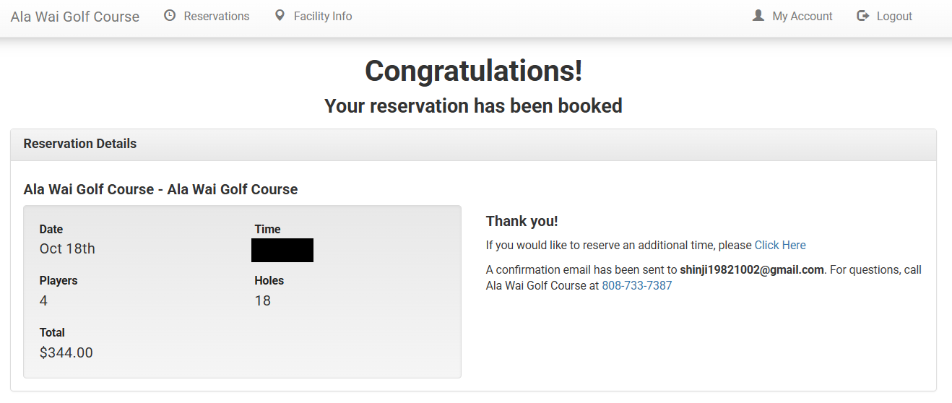Click the clock icon beside Reservations
The width and height of the screenshot is (952, 403).
[170, 15]
